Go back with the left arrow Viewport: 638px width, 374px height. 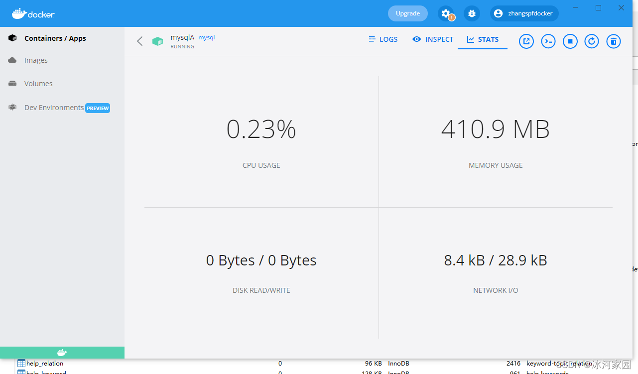(140, 41)
